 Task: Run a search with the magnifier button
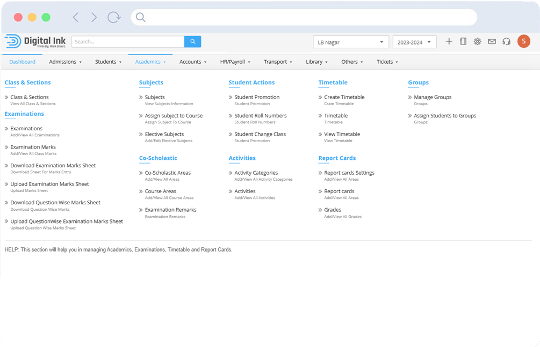[x=193, y=41]
